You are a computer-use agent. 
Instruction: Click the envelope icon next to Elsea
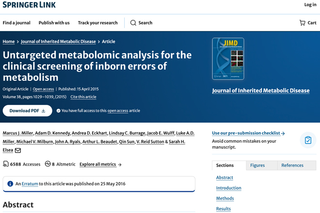coord(18,151)
